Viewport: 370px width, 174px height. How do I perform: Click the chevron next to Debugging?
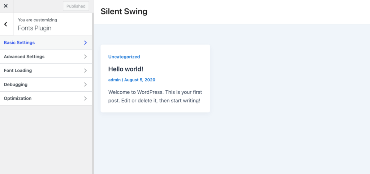[x=85, y=84]
